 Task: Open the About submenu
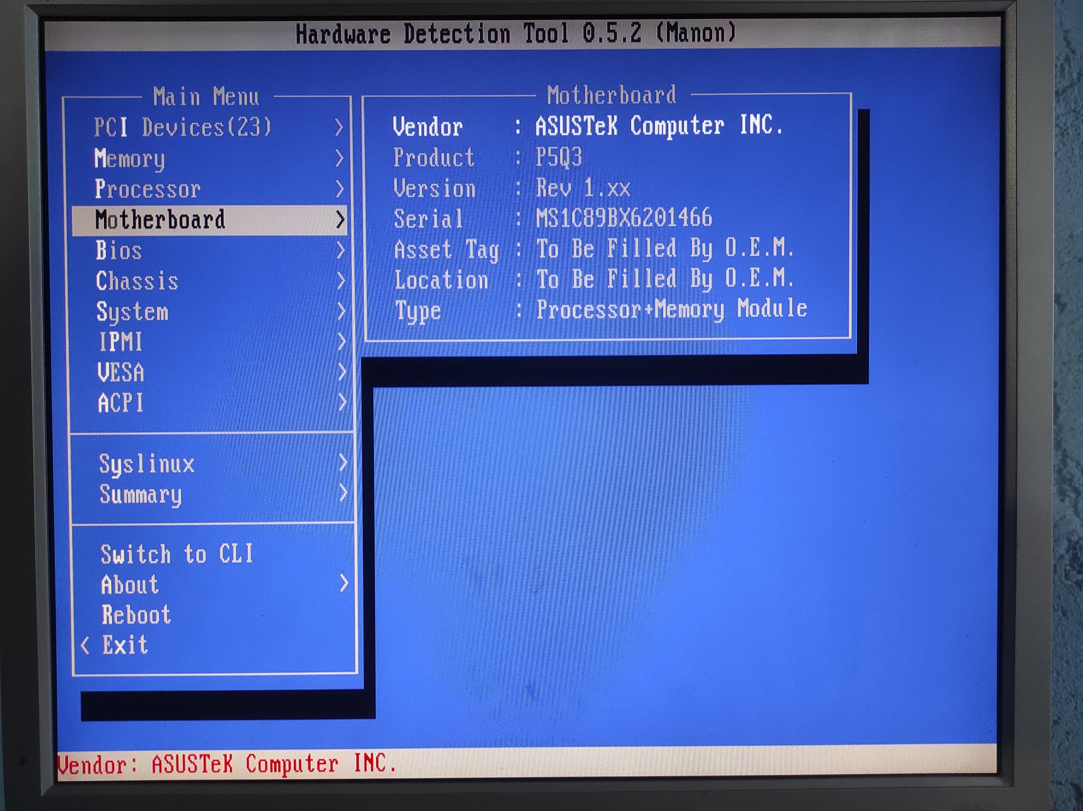(x=130, y=585)
